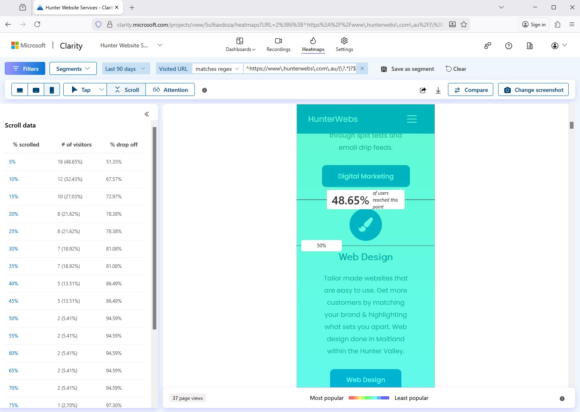Open a new browser tab

tap(132, 7)
